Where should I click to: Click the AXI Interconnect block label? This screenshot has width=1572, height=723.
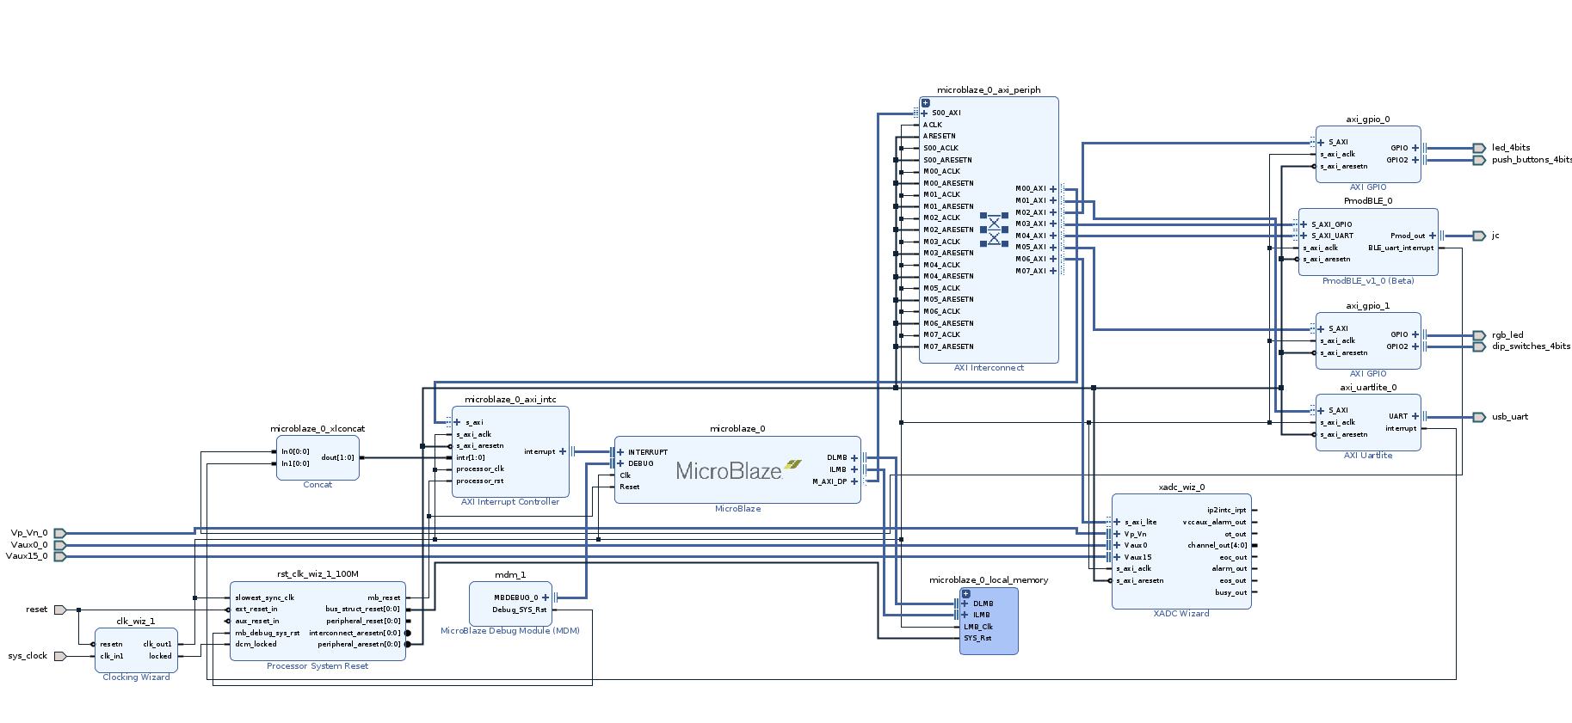tap(989, 368)
